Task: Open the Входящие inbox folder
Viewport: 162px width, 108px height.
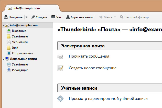Action: pyautogui.click(x=19, y=31)
